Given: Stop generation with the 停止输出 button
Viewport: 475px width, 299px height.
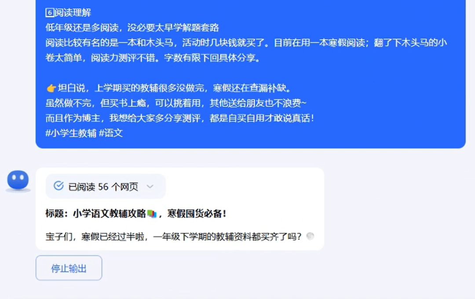Looking at the screenshot, I should [69, 268].
